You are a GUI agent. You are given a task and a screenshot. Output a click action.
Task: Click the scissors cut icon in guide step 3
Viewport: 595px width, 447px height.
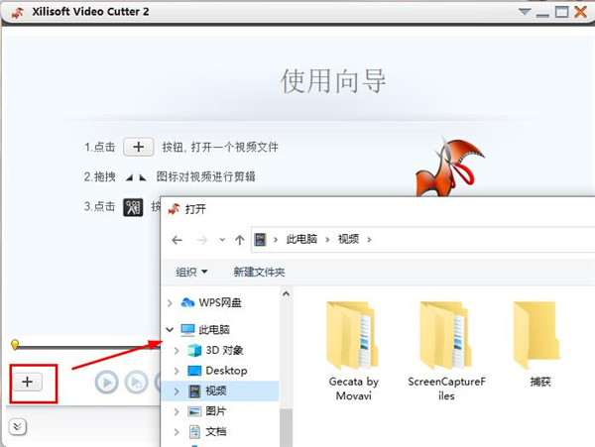[x=133, y=207]
